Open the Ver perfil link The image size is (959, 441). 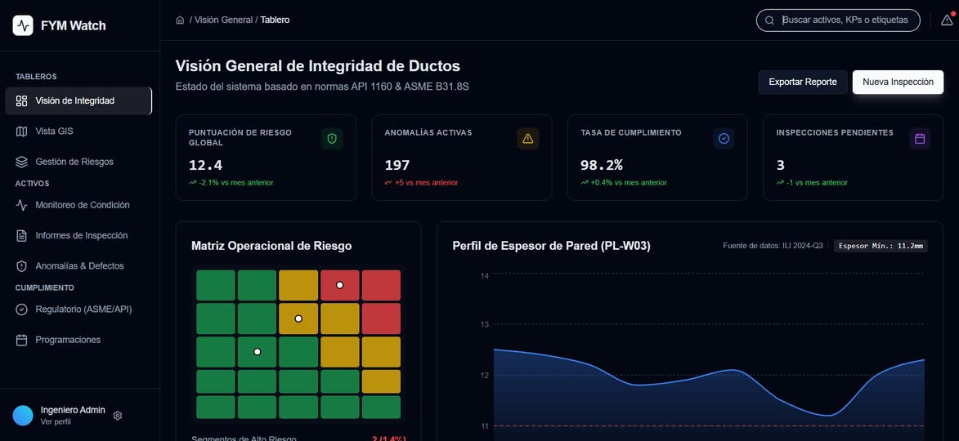(x=56, y=422)
